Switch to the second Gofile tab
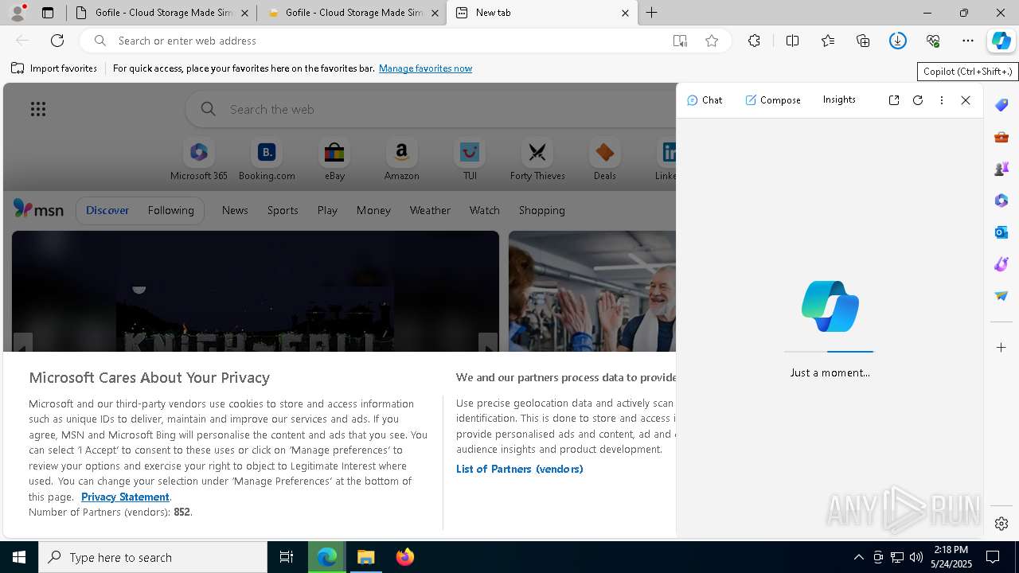Screen dimensions: 1019x573 click(x=352, y=13)
